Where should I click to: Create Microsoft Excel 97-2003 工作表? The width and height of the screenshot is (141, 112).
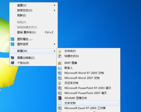tap(89, 108)
